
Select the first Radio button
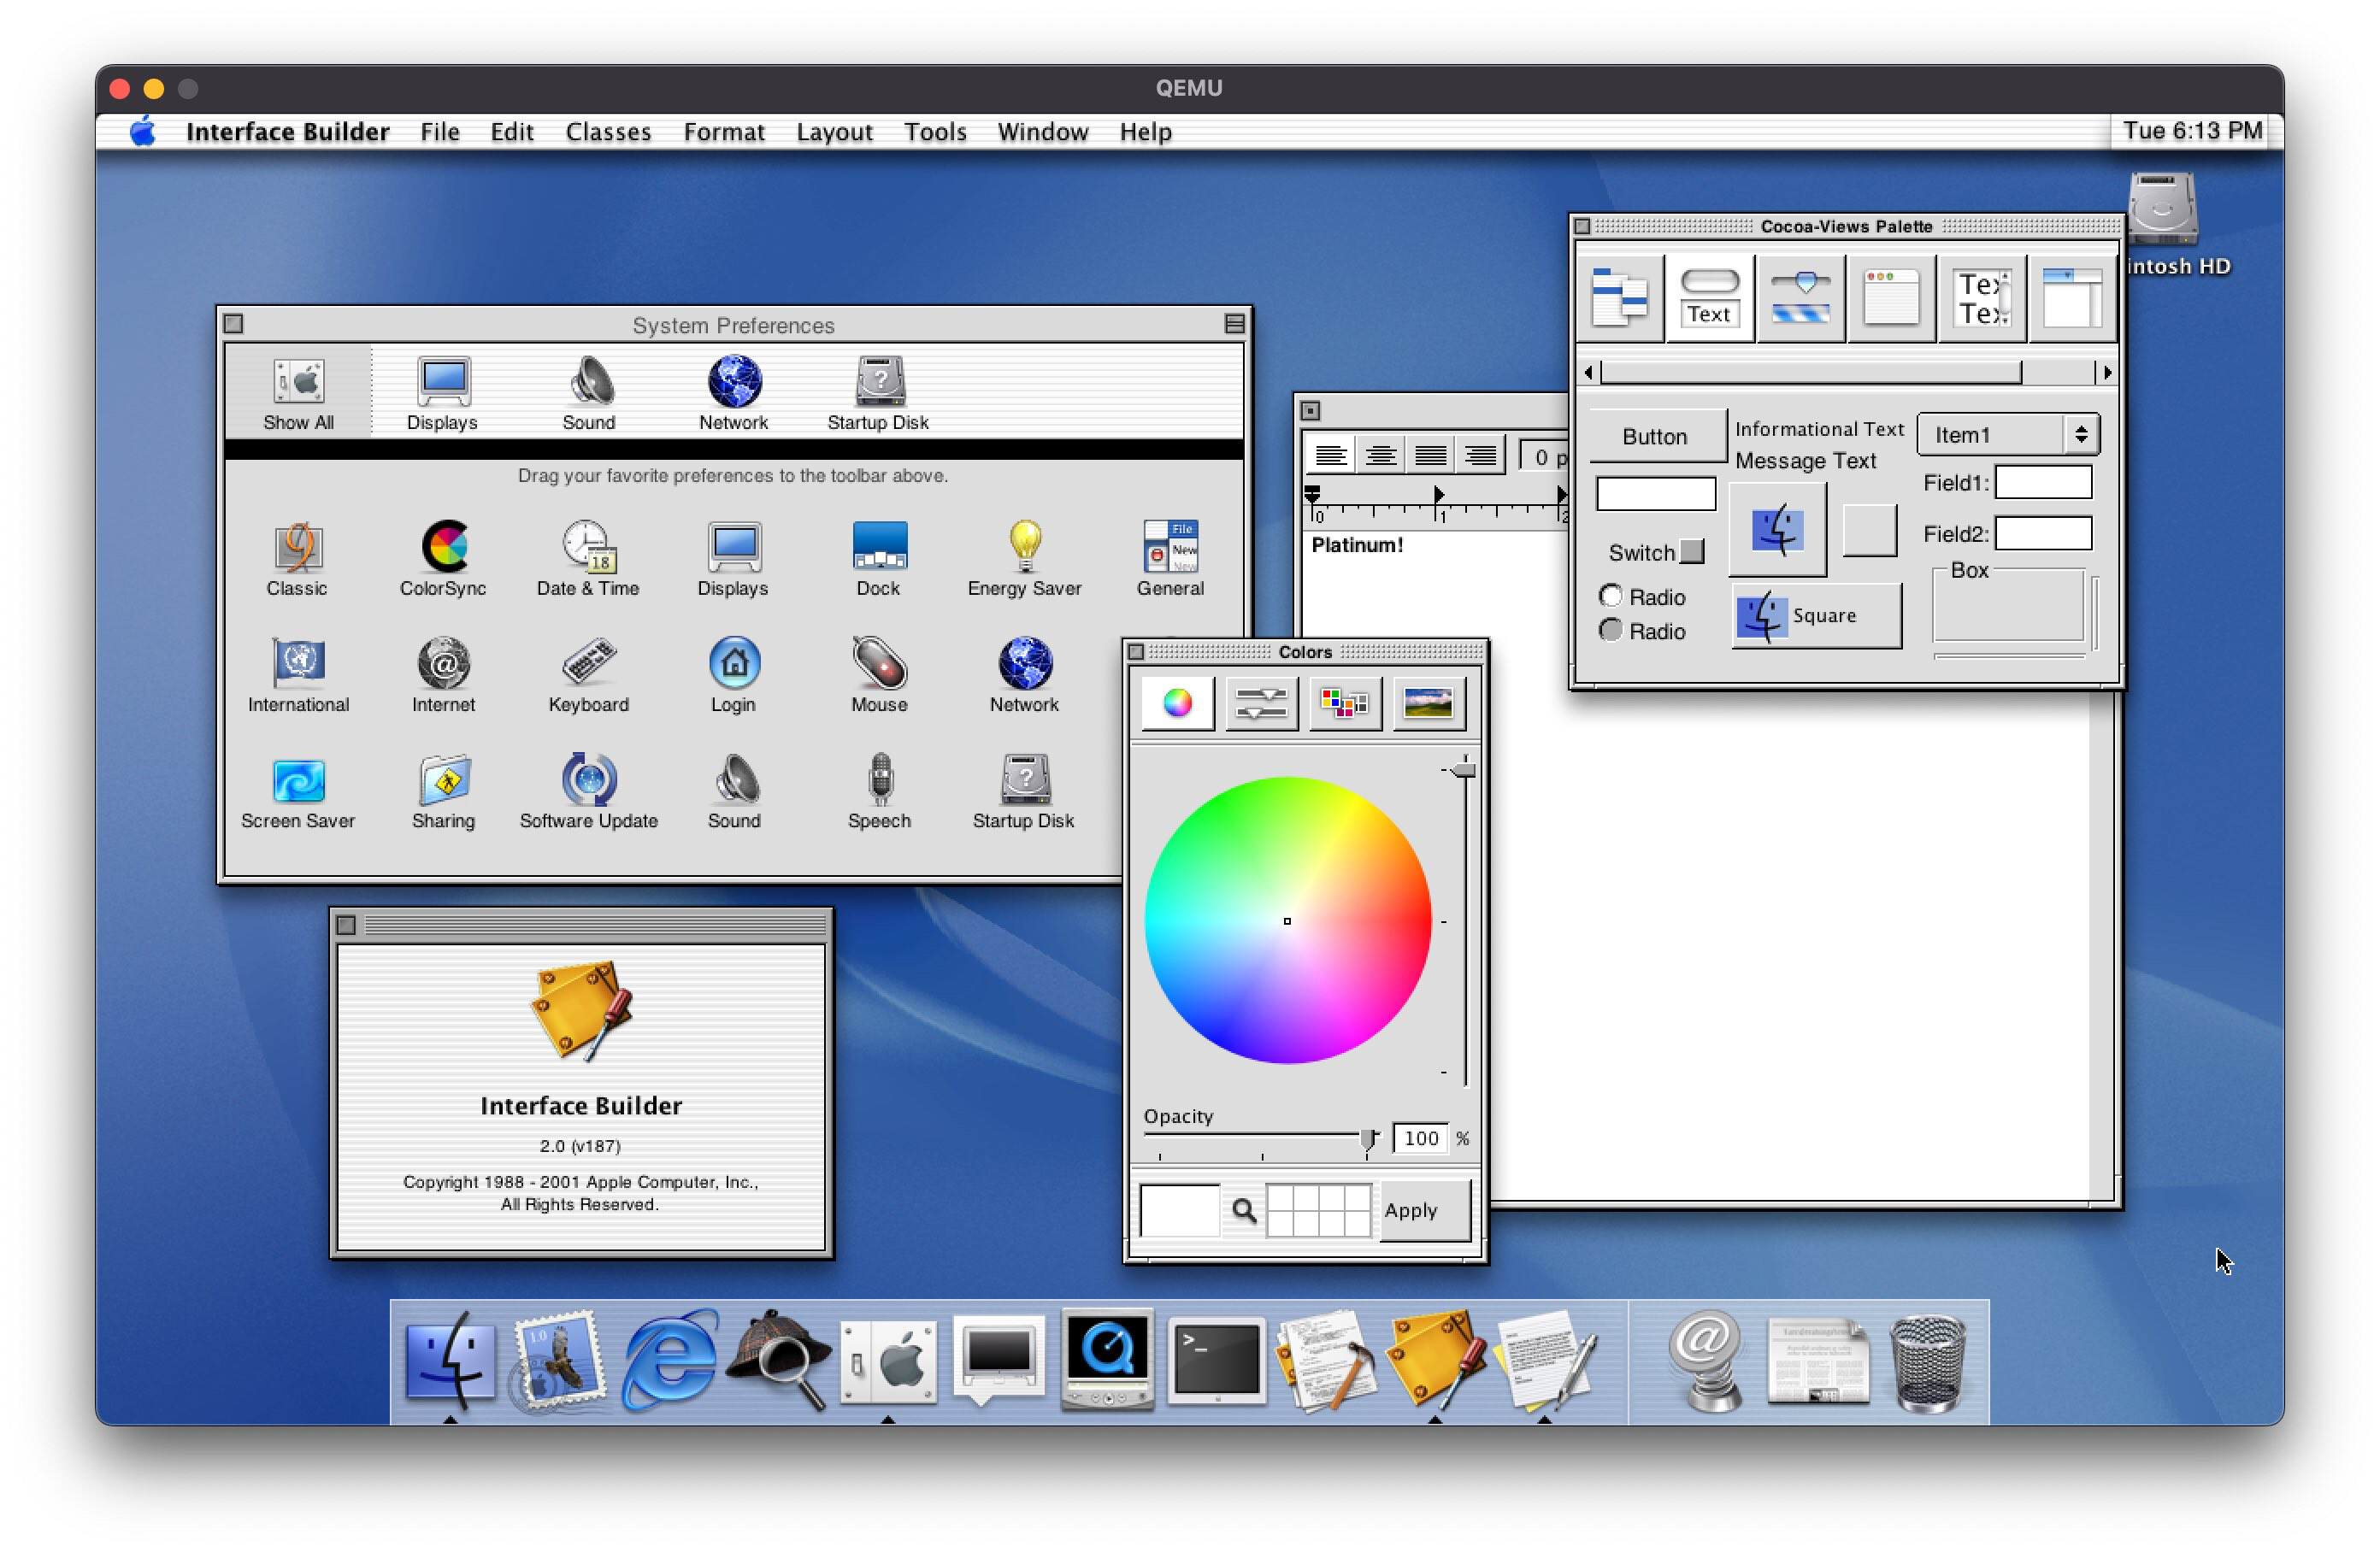click(1610, 596)
